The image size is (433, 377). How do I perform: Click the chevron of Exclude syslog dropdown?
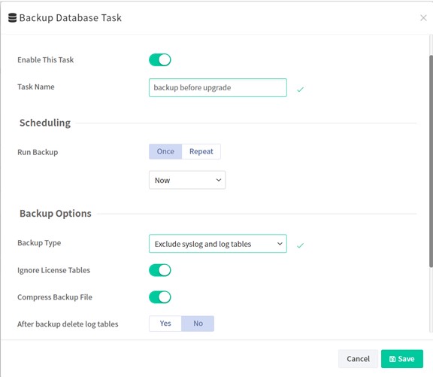[x=280, y=244]
